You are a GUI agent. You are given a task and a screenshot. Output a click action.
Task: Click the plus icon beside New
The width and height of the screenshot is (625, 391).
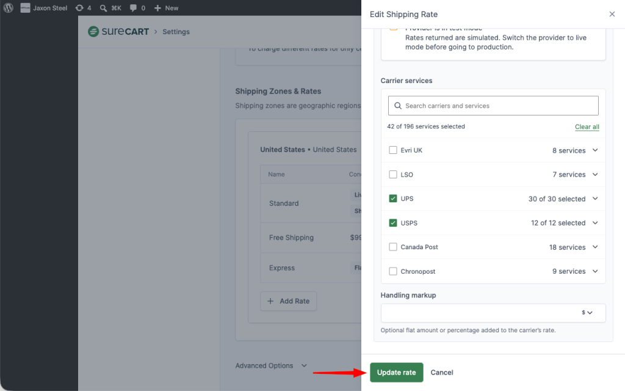[158, 8]
